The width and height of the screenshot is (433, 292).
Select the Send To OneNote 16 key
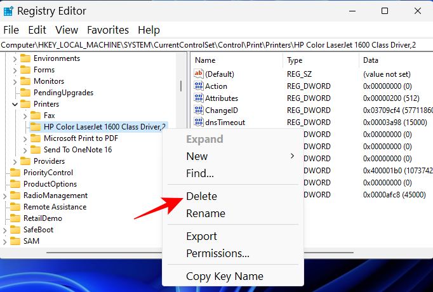(77, 150)
